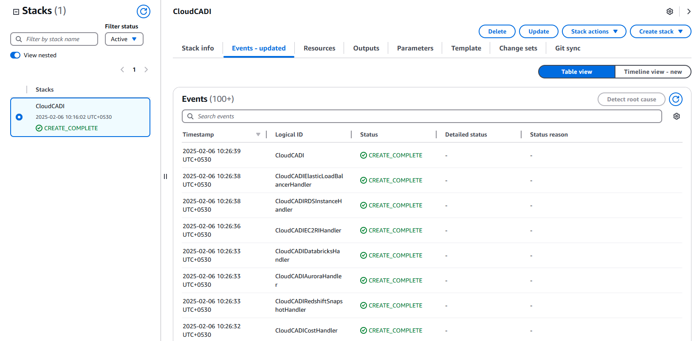Image resolution: width=697 pixels, height=341 pixels.
Task: Refresh the Events table
Action: coord(676,99)
